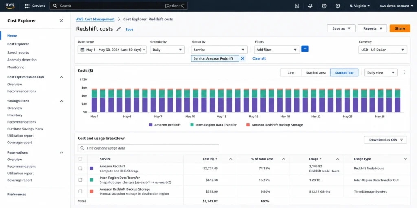Open the Group by Service dropdown
The image size is (417, 208).
219,50
